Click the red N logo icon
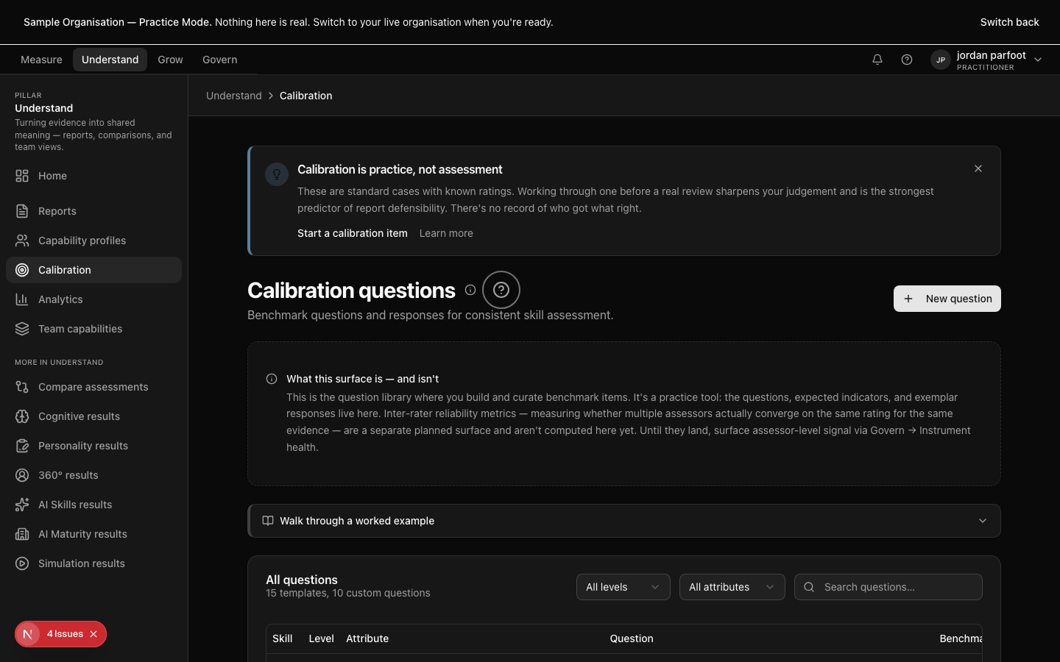 click(28, 634)
